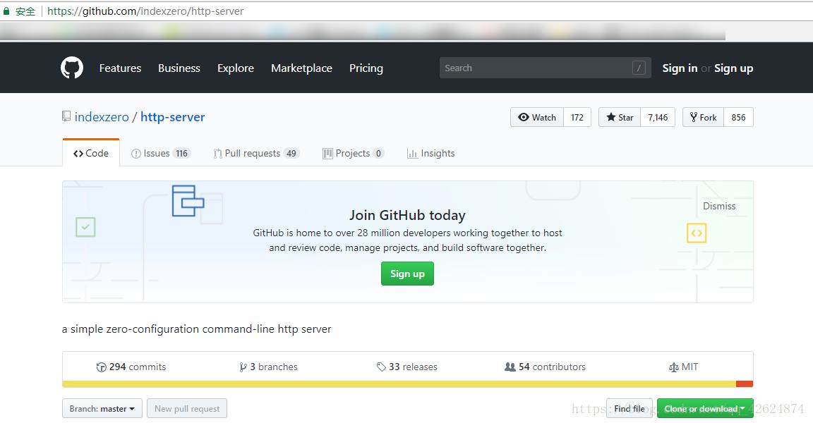The width and height of the screenshot is (813, 423).
Task: Show the 3 branches list
Action: pos(268,367)
